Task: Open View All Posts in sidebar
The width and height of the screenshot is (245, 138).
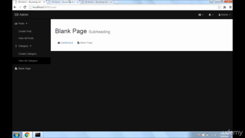Action: (x=26, y=38)
